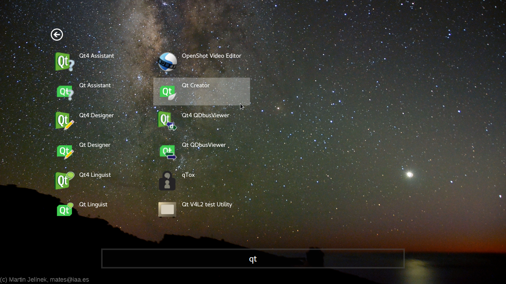
Task: Click the "Qt V4L2 test Utility" text
Action: pyautogui.click(x=207, y=204)
